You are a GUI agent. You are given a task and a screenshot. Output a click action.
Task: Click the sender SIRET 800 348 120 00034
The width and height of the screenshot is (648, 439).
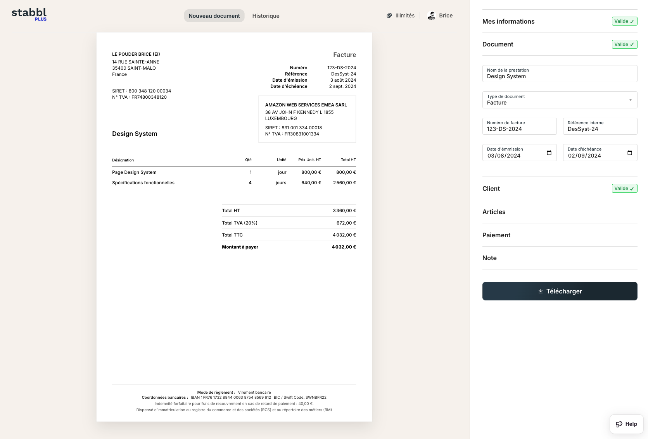(x=142, y=91)
